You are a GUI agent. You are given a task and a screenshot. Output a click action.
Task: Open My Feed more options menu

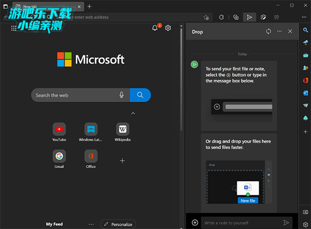(91, 224)
